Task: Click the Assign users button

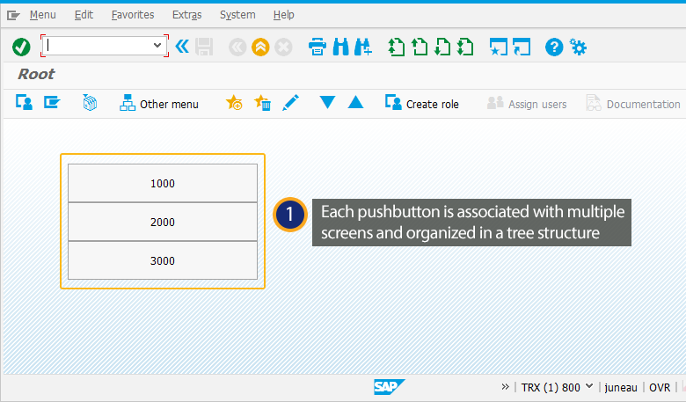Action: [x=527, y=104]
